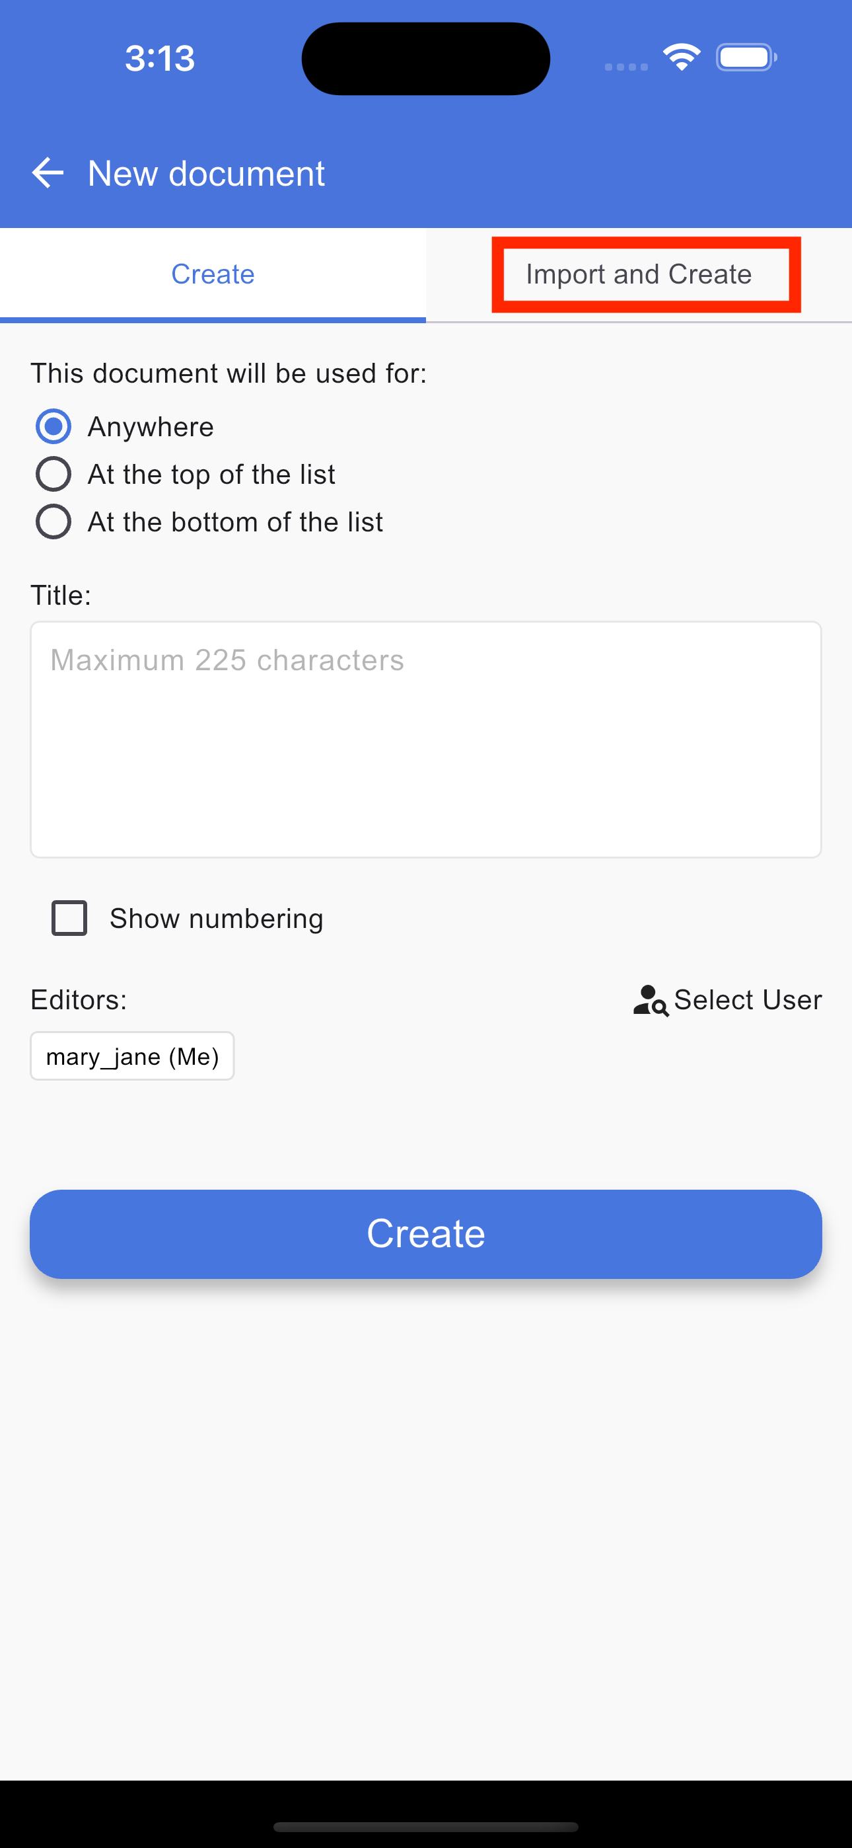Pick the At the bottom of the list radio
The height and width of the screenshot is (1848, 852).
(53, 521)
